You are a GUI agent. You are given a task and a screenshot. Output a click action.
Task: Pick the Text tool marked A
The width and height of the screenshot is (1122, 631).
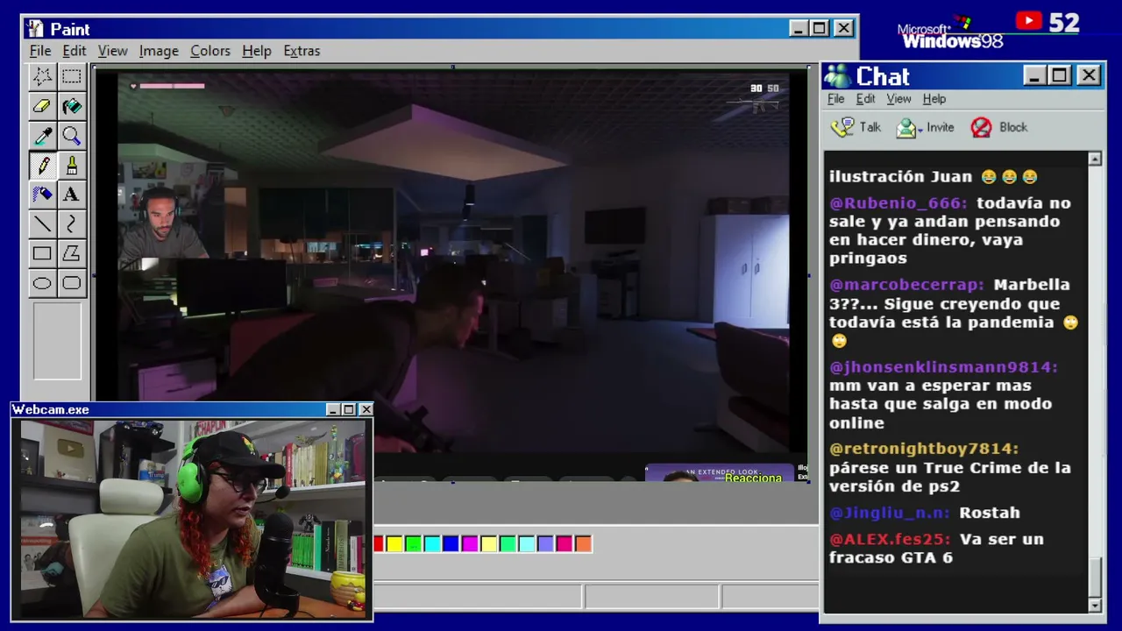[72, 195]
